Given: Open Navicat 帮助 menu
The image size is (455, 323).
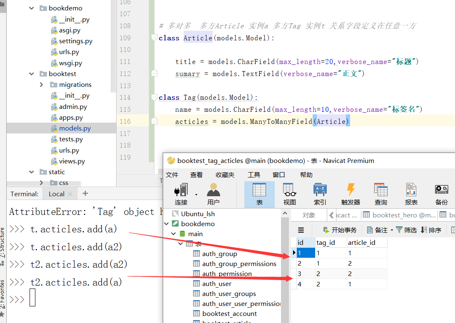Looking at the screenshot, I should 306,175.
